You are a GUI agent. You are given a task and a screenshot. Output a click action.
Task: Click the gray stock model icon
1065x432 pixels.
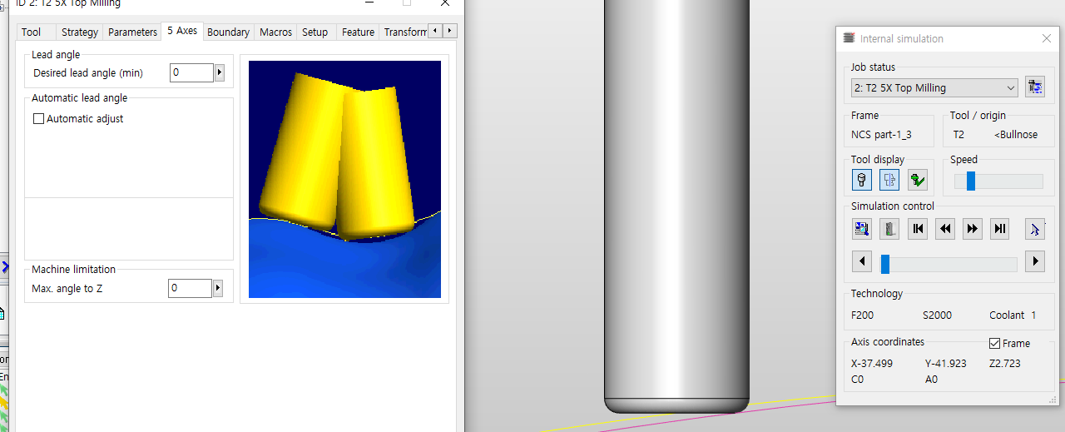click(x=889, y=229)
